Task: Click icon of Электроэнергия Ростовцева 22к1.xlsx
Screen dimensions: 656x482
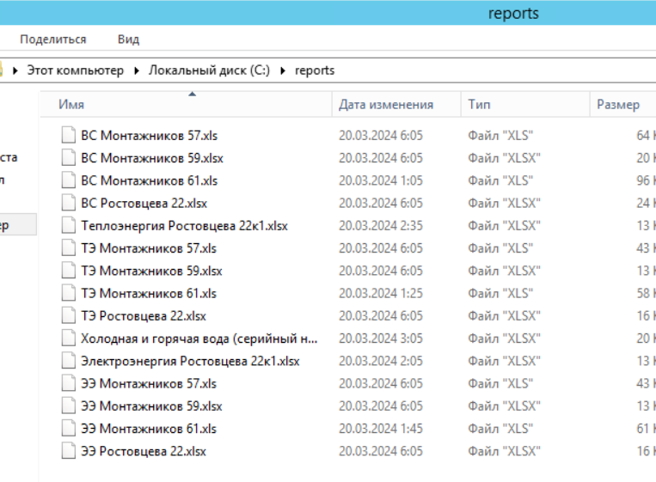Action: tap(69, 361)
